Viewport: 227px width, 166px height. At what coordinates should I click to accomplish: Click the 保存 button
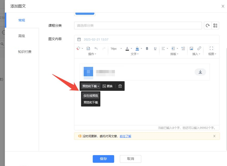pyautogui.click(x=103, y=159)
